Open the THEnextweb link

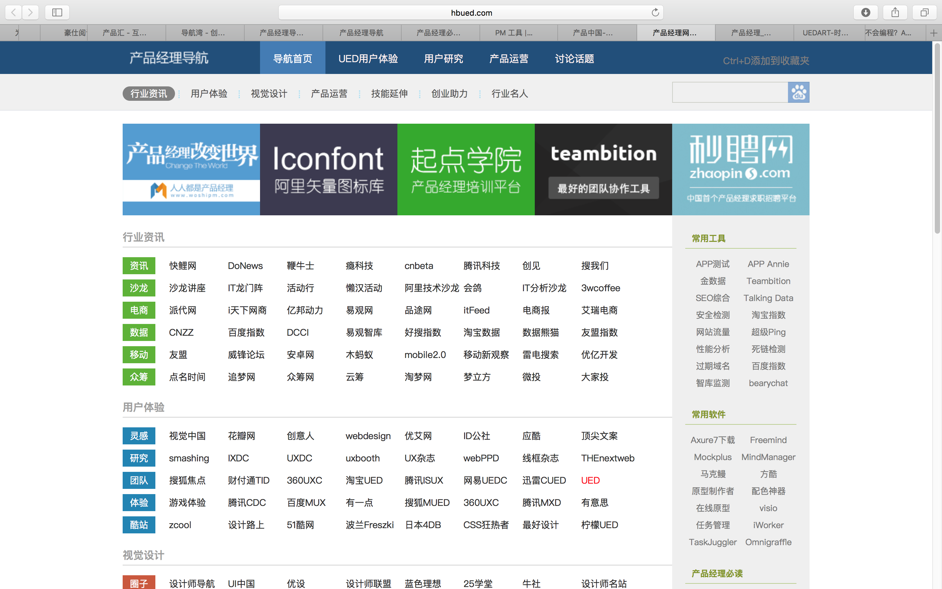click(x=608, y=458)
